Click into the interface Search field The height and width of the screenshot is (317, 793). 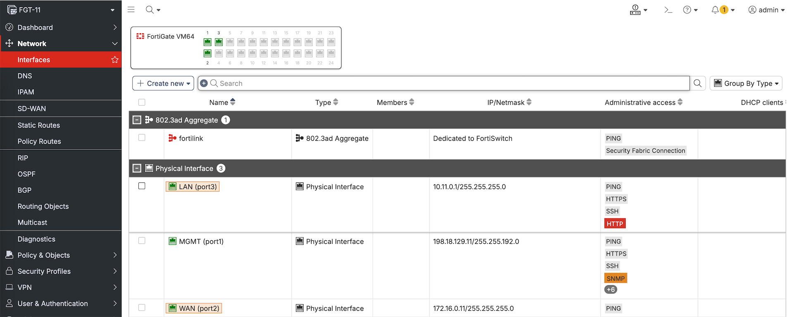[x=450, y=83]
